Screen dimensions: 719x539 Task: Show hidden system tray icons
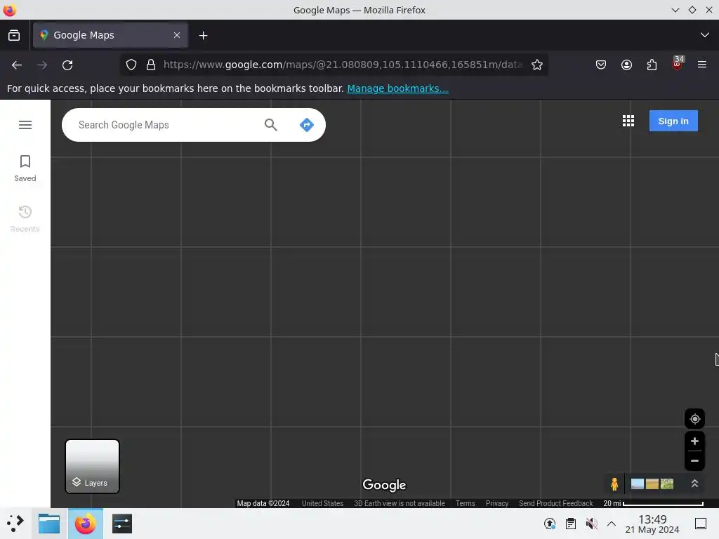(612, 524)
